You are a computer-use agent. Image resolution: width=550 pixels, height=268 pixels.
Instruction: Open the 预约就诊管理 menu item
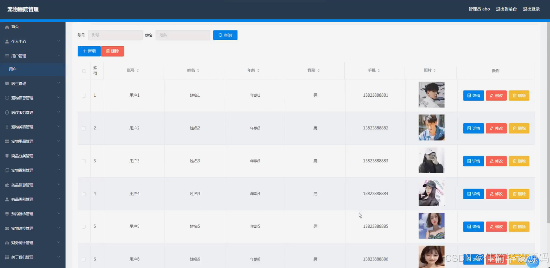(33, 214)
